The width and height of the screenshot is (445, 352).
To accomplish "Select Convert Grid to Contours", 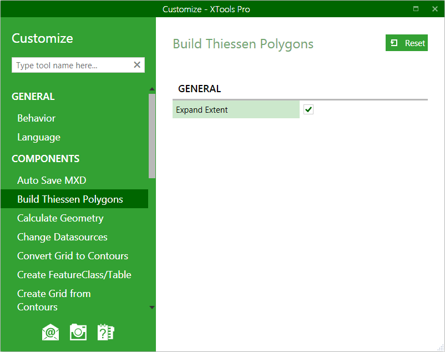I will click(73, 256).
